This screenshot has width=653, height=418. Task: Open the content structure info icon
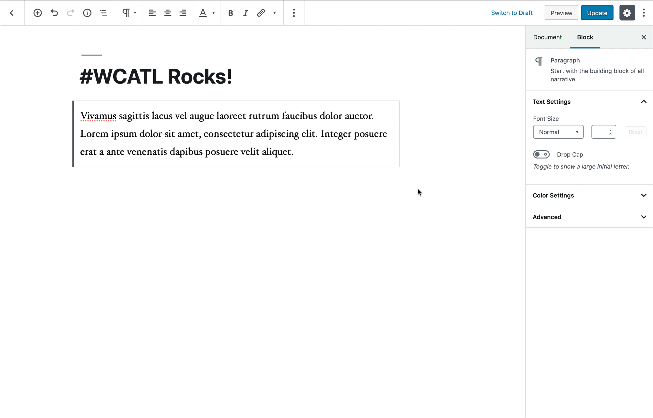coord(87,13)
